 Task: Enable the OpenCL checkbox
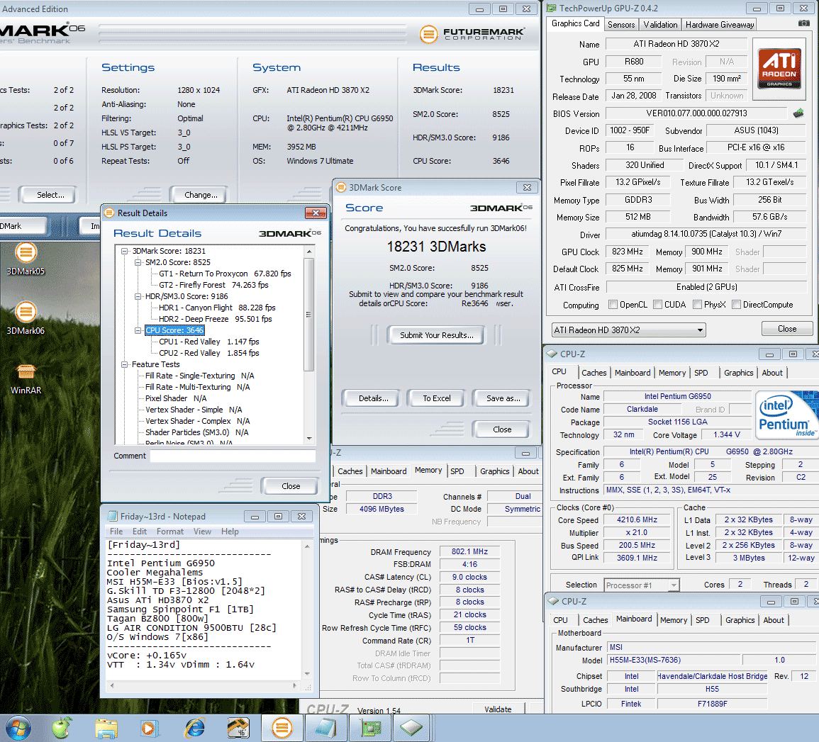613,305
